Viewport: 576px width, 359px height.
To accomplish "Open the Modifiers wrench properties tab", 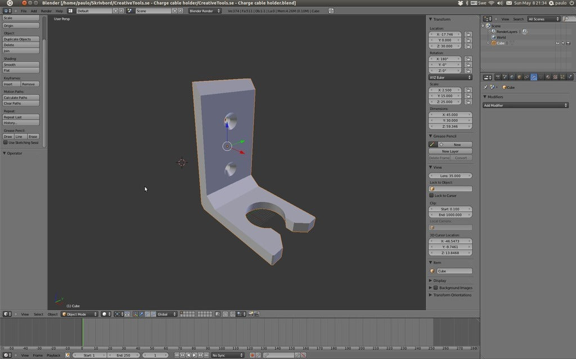I will coord(533,77).
